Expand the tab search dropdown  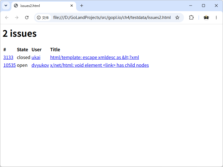(x=6, y=6)
